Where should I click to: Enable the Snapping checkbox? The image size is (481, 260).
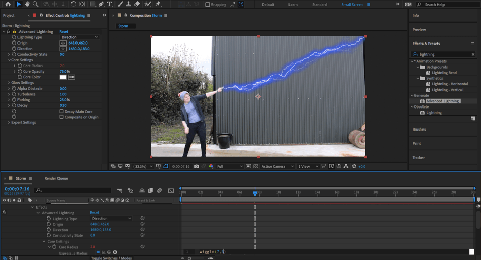[208, 5]
